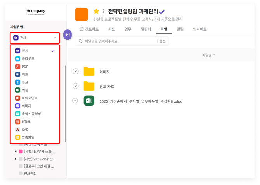Click the 옵션 search button

162,41
